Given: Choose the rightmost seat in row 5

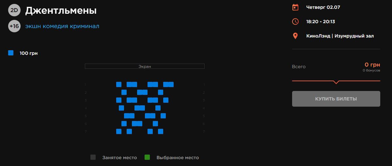Looking at the screenshot, I should [x=163, y=116].
